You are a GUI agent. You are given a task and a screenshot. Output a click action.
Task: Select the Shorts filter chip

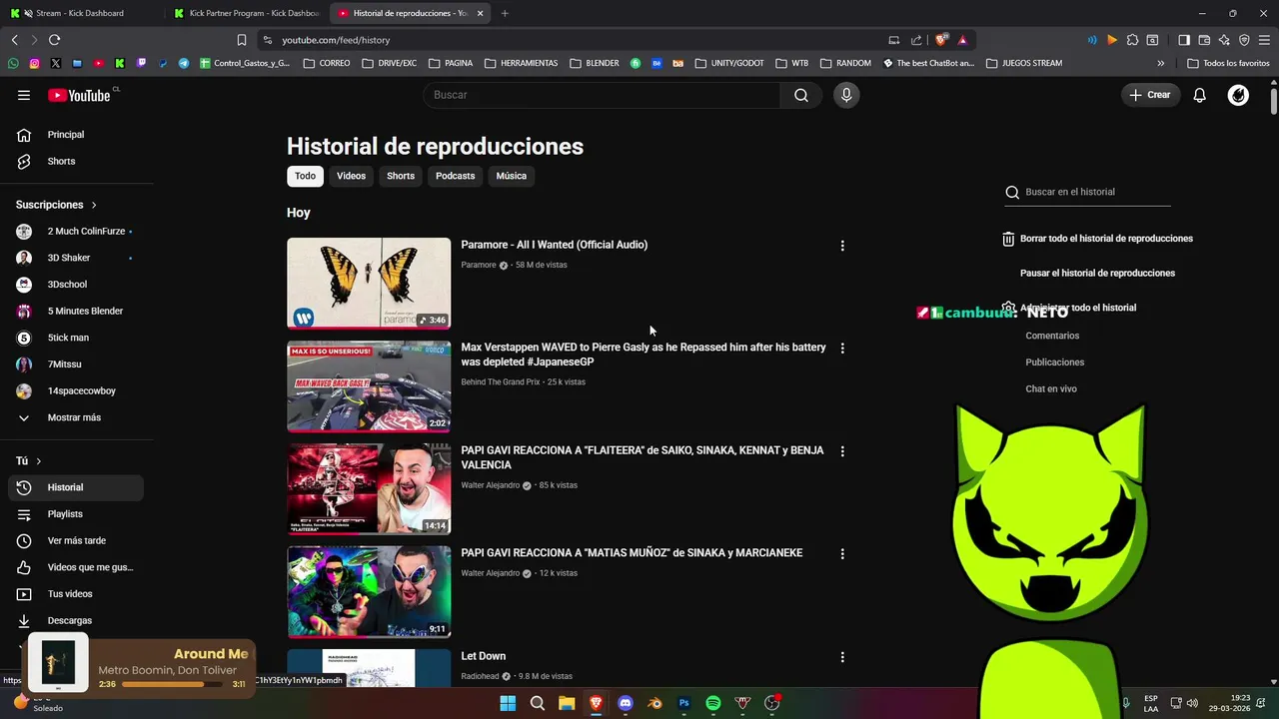click(401, 176)
